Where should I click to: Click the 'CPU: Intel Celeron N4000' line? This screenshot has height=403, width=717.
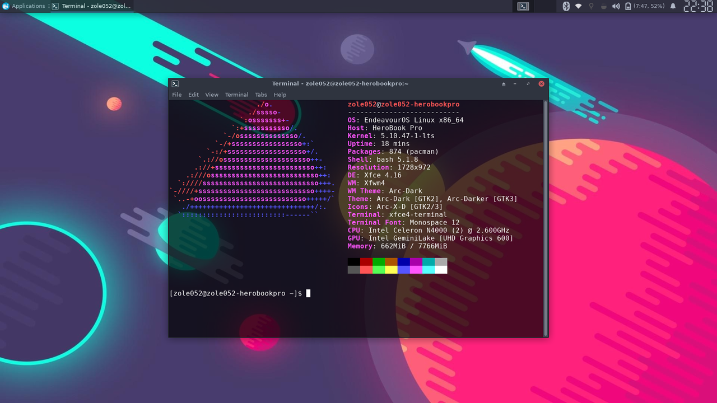[429, 230]
